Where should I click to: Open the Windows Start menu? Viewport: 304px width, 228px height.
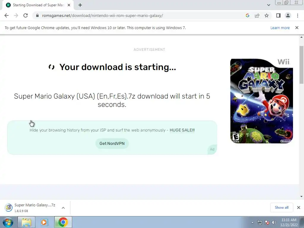[x=8, y=222]
